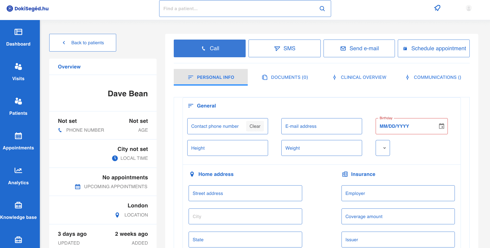Click the 'No appointments' text
This screenshot has height=248, width=490.
click(x=125, y=177)
